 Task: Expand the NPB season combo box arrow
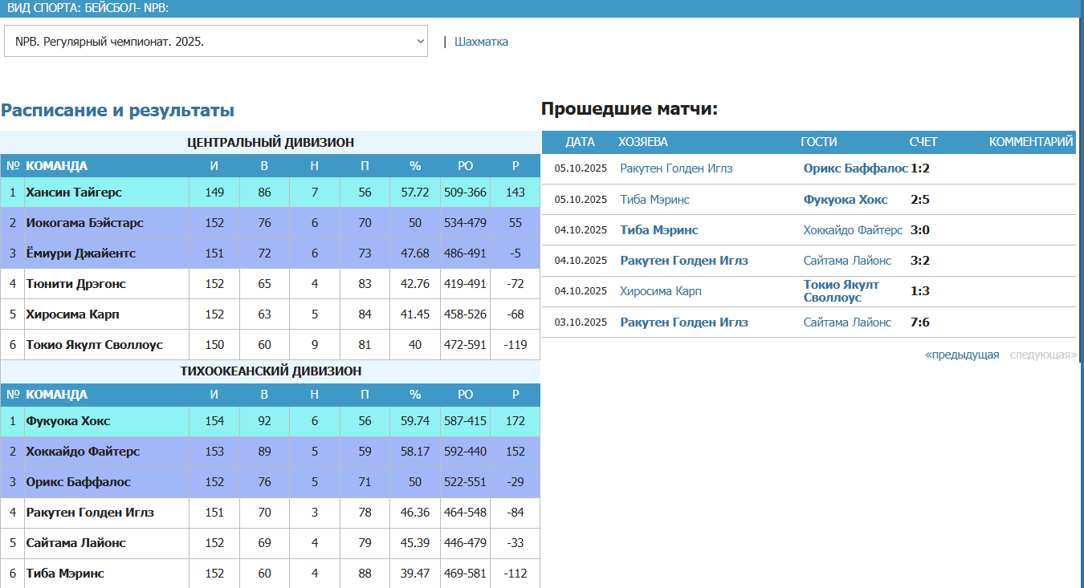pos(420,41)
